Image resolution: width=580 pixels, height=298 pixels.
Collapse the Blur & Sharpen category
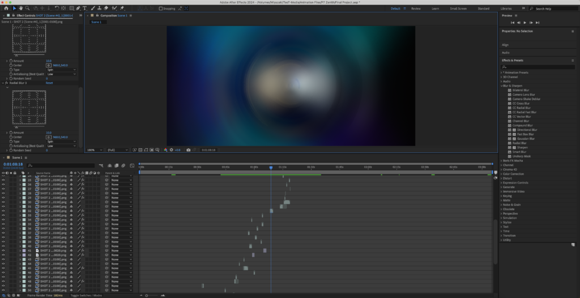tap(502, 86)
